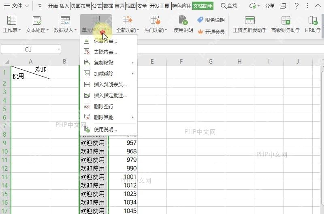Open the 数据录入 tool dropdown
324x214 pixels.
point(65,24)
